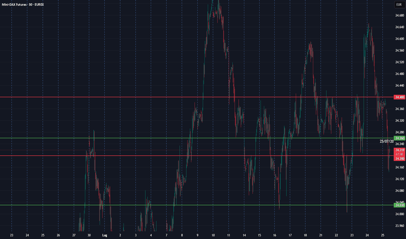406x239 pixels.
Task: Select the green horizontal line at 24.030
Action: pos(197,205)
